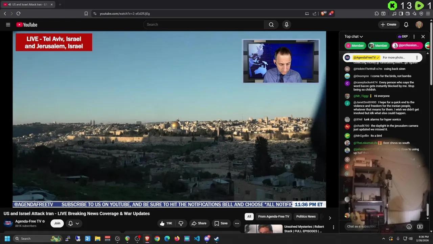
Task: Click the Chat as a subscriber field
Action: pyautogui.click(x=374, y=226)
